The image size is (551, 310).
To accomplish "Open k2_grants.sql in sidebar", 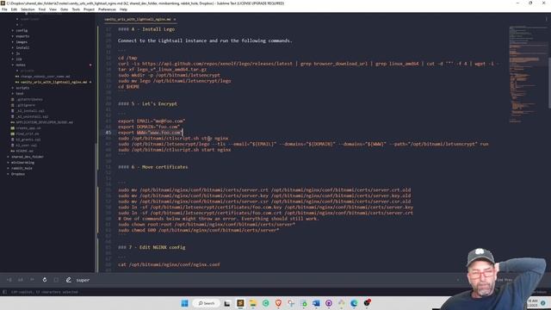I will click(28, 139).
